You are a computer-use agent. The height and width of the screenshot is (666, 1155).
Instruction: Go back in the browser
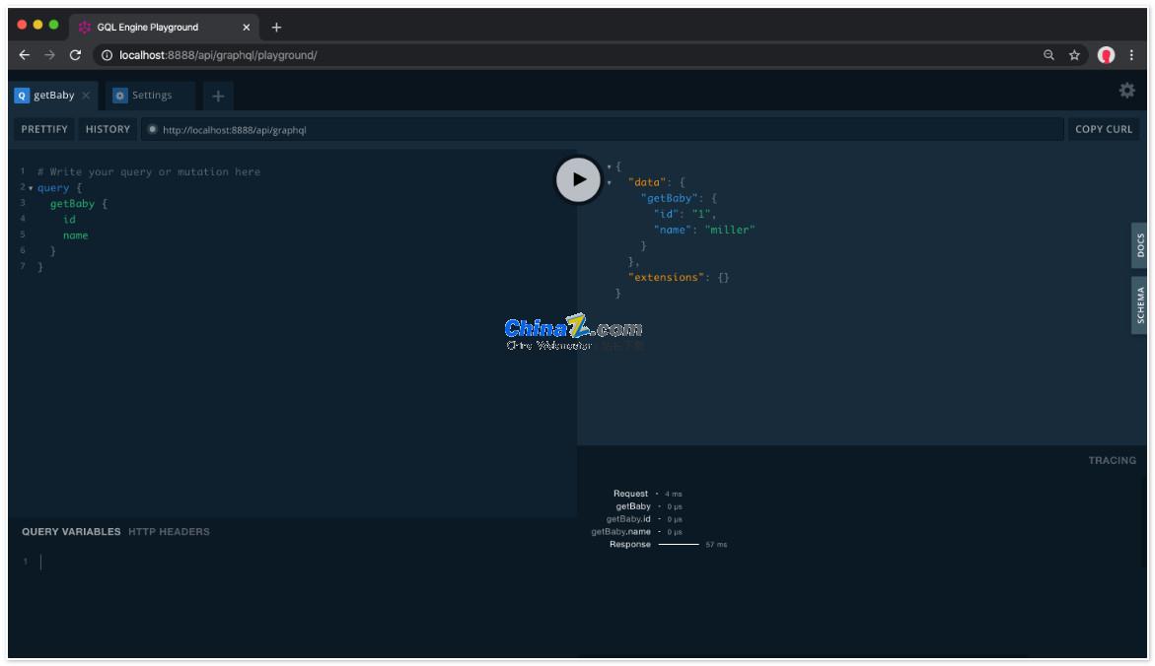click(25, 55)
